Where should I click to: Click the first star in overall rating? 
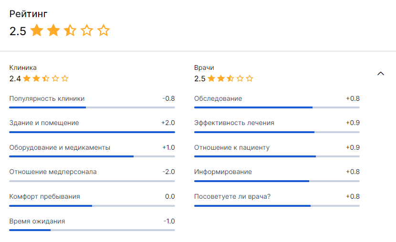tap(37, 31)
